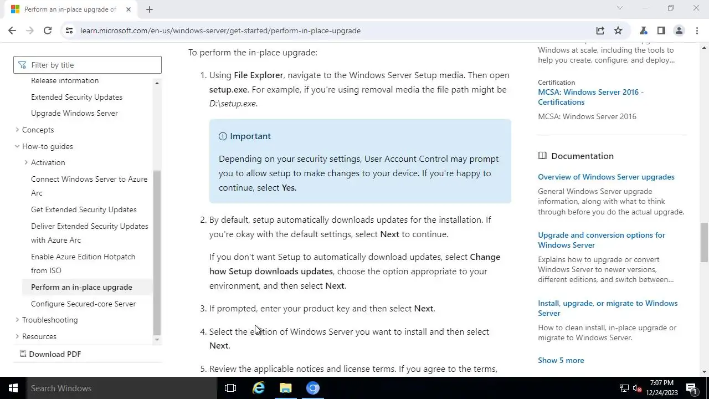Viewport: 709px width, 399px height.
Task: Open the Windows Start menu
Action: pos(13,388)
